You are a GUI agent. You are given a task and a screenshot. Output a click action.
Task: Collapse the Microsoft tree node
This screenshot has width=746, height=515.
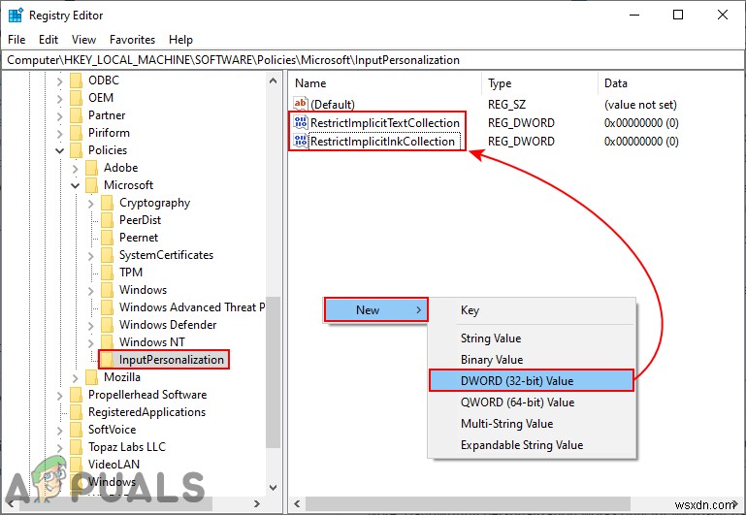pyautogui.click(x=75, y=185)
